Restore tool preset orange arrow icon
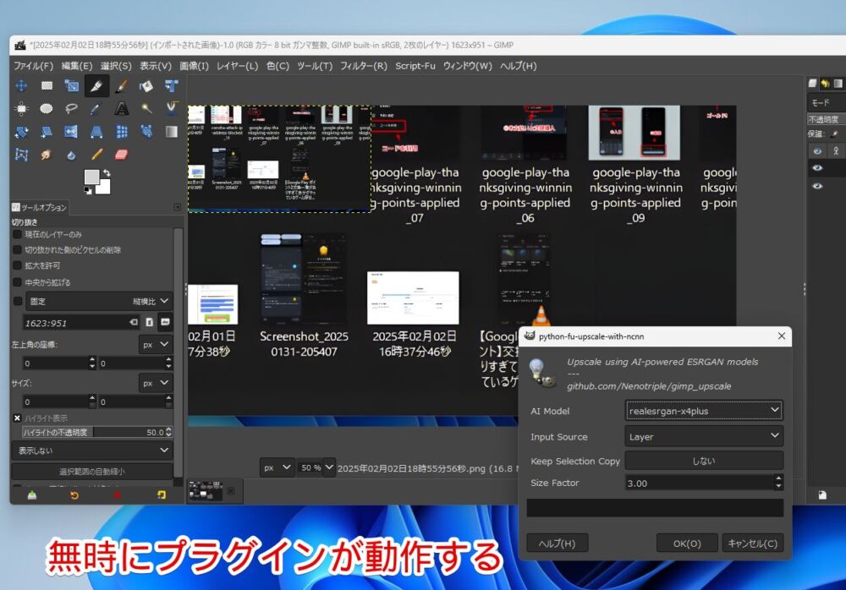846x590 pixels. tap(74, 495)
